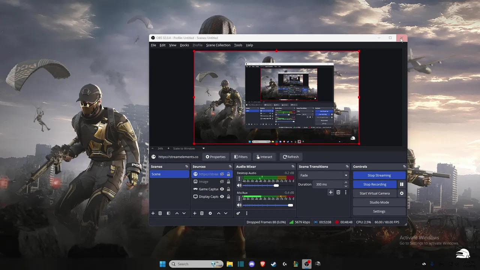
Task: Pop out the Sources dock icon
Action: pyautogui.click(x=230, y=166)
